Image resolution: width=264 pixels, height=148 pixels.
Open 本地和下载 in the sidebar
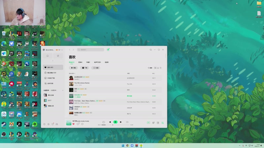pyautogui.click(x=53, y=78)
